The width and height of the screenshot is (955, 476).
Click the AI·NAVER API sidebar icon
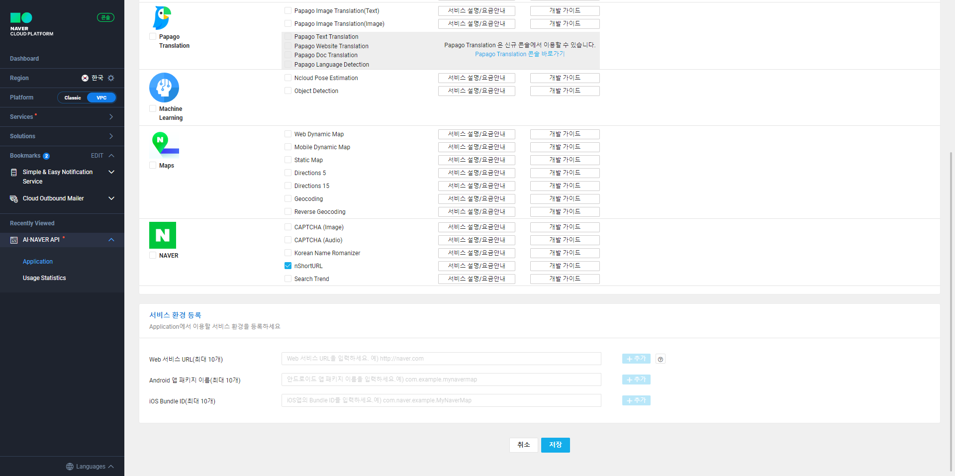click(x=14, y=240)
